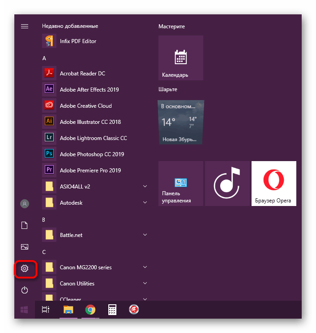Open the Battle.net folder entry
The height and width of the screenshot is (333, 316).
tap(95, 235)
